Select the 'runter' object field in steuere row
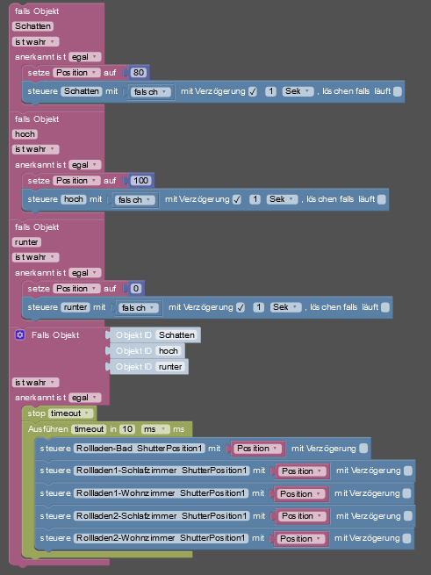The height and width of the screenshot is (575, 431). point(75,307)
